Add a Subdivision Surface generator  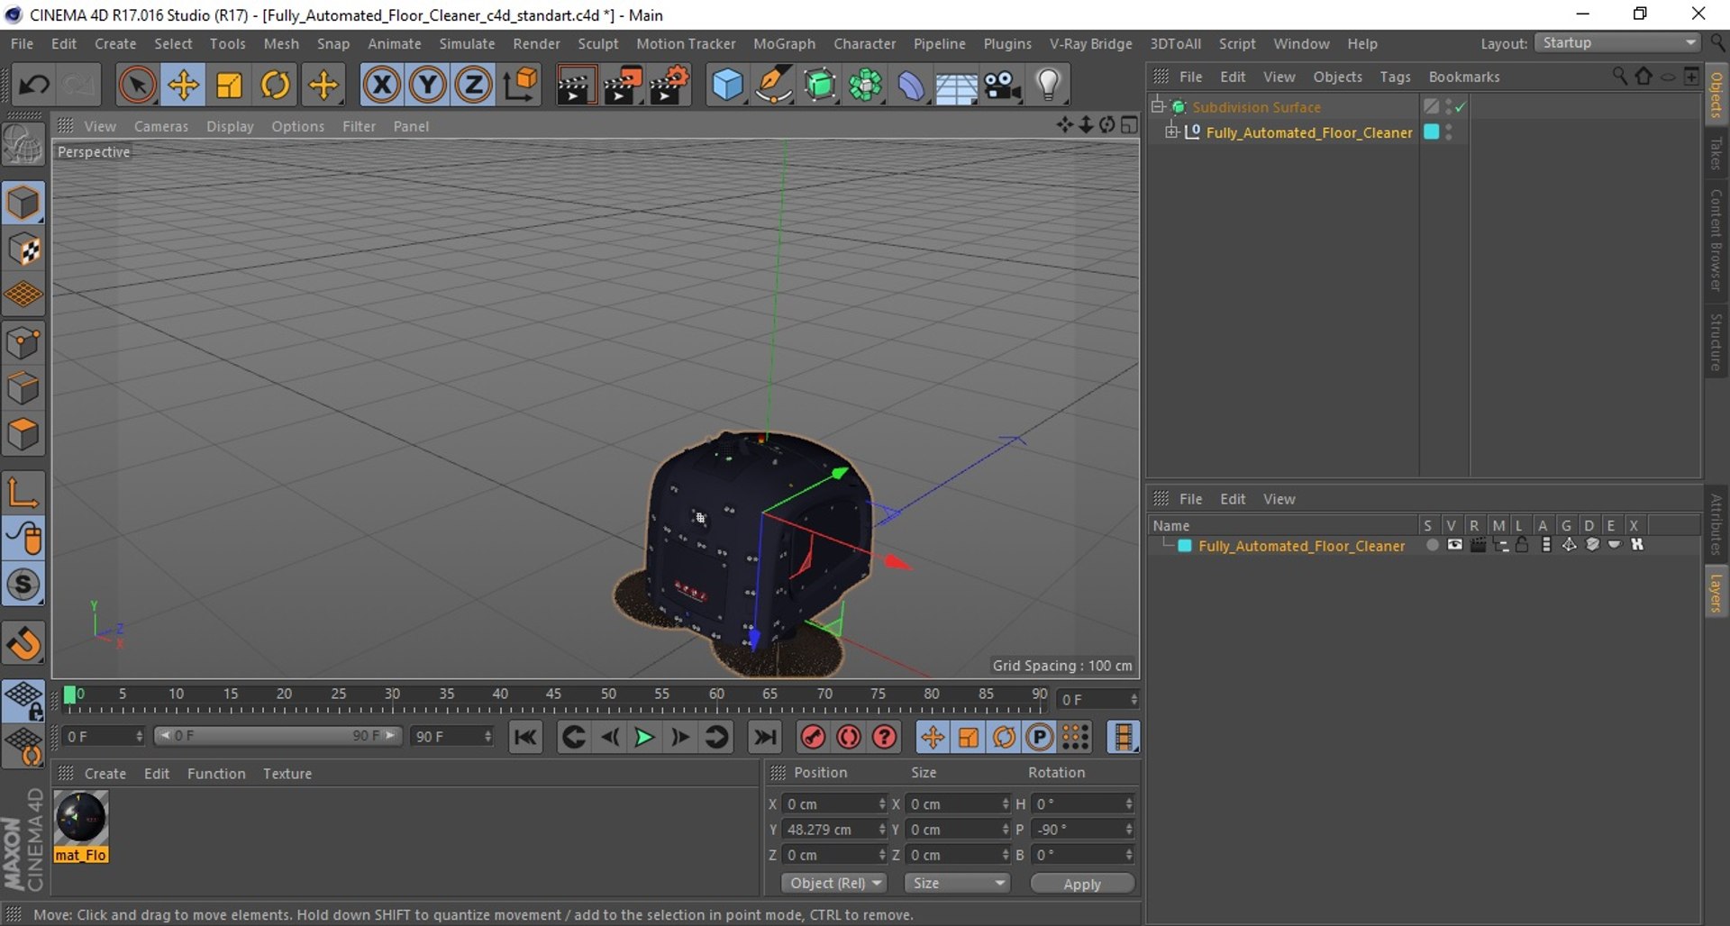click(x=820, y=85)
